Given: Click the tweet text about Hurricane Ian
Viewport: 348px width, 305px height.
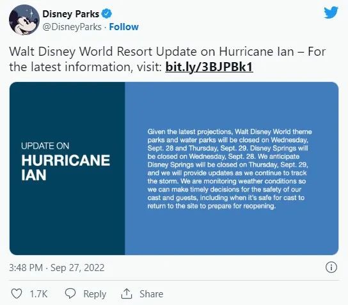Looking at the screenshot, I should [168, 59].
